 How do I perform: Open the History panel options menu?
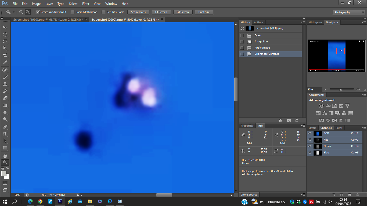(303, 23)
